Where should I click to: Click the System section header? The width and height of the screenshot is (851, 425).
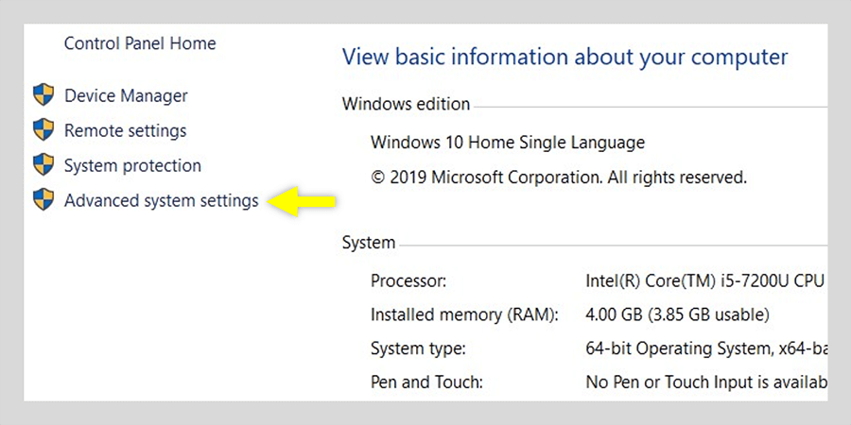click(x=369, y=243)
